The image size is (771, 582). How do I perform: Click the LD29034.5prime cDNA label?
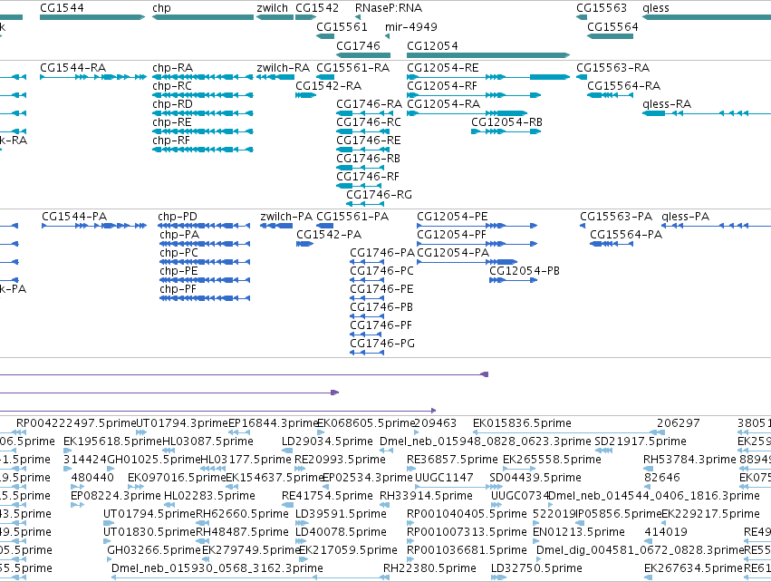(x=327, y=441)
